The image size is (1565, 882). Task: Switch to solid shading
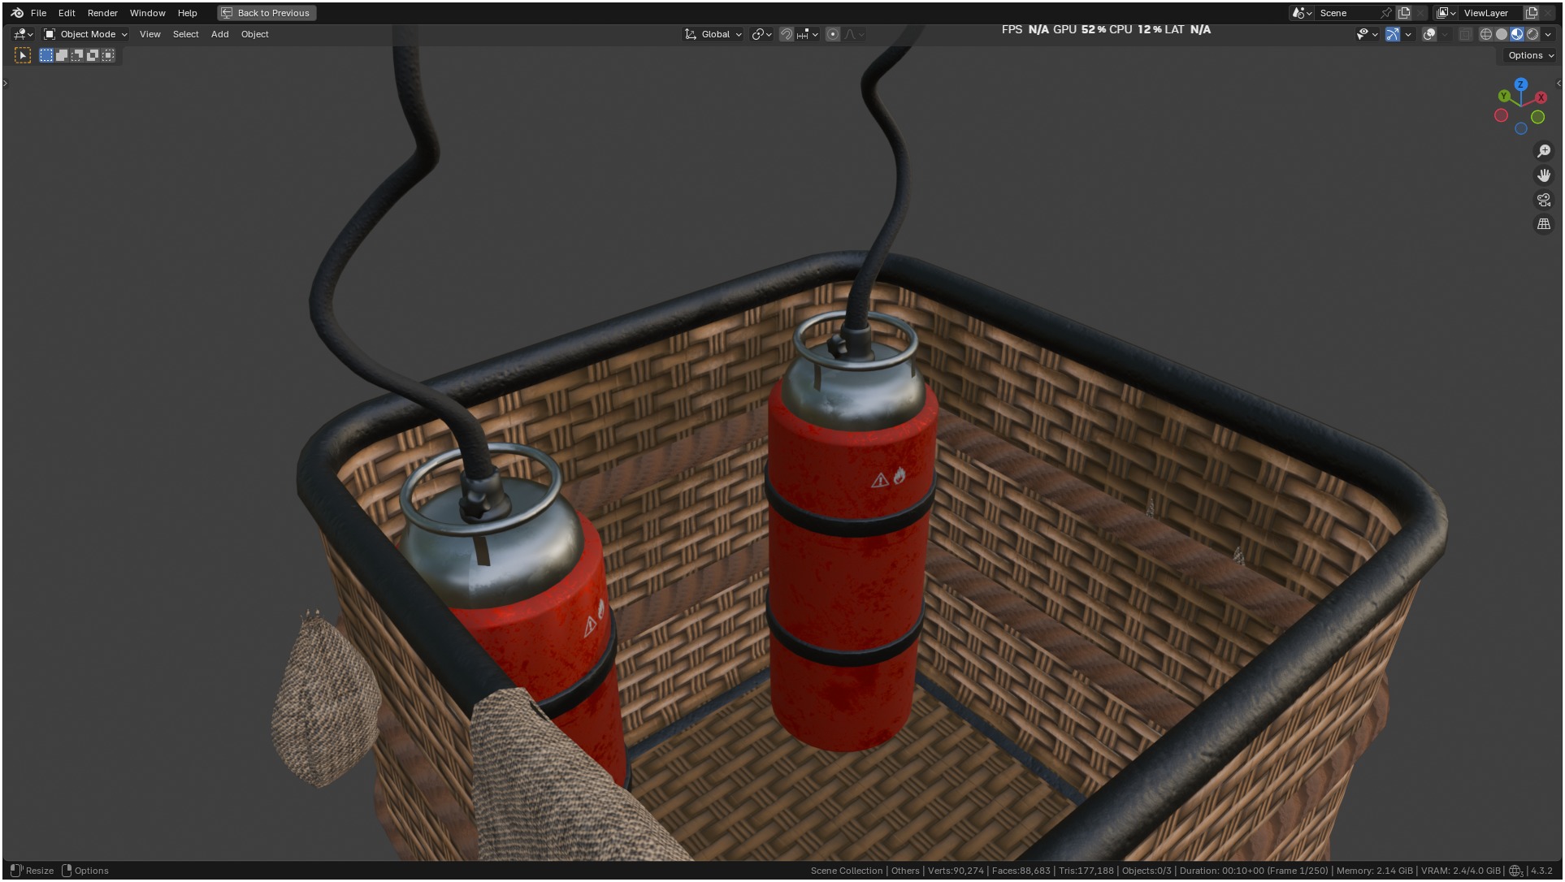[x=1502, y=34]
